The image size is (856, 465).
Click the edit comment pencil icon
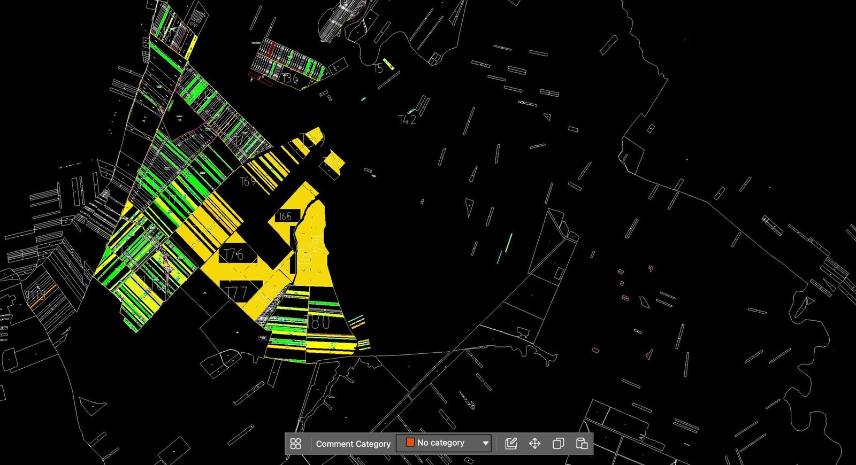[511, 444]
